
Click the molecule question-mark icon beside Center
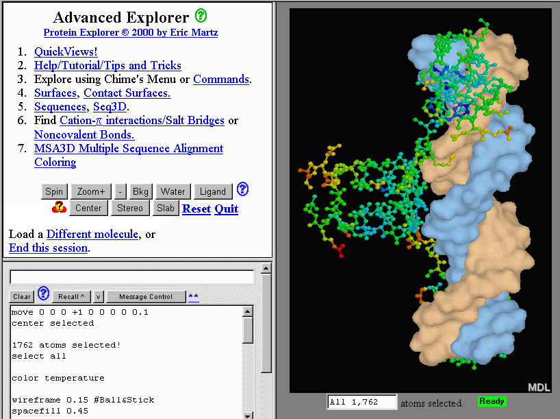click(x=58, y=208)
